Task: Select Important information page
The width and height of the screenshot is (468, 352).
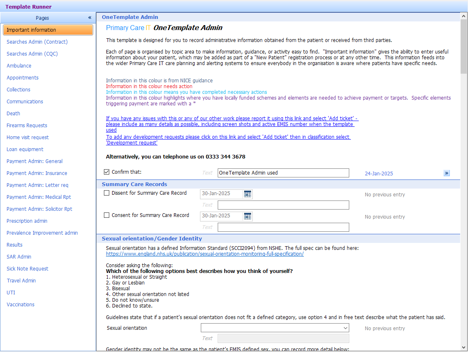Action: tap(48, 30)
